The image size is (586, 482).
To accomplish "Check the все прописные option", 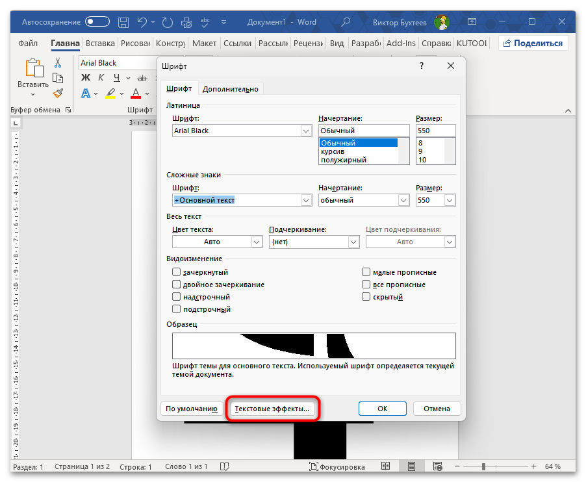I will pos(366,285).
